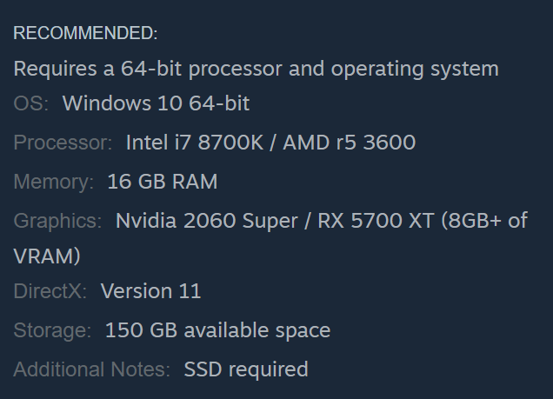The image size is (553, 399).
Task: Click the Storage label
Action: click(x=52, y=330)
